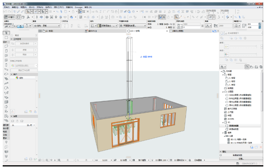Select the Arrow tool in the toolbox

[6, 33]
